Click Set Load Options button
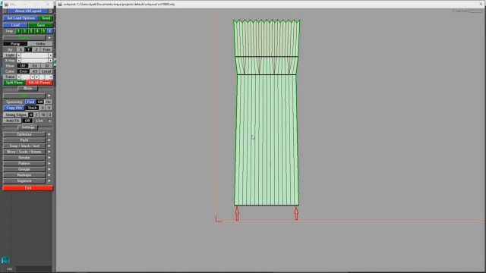The height and width of the screenshot is (273, 486). click(21, 18)
